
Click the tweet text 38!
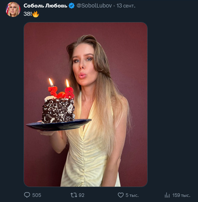28,14
